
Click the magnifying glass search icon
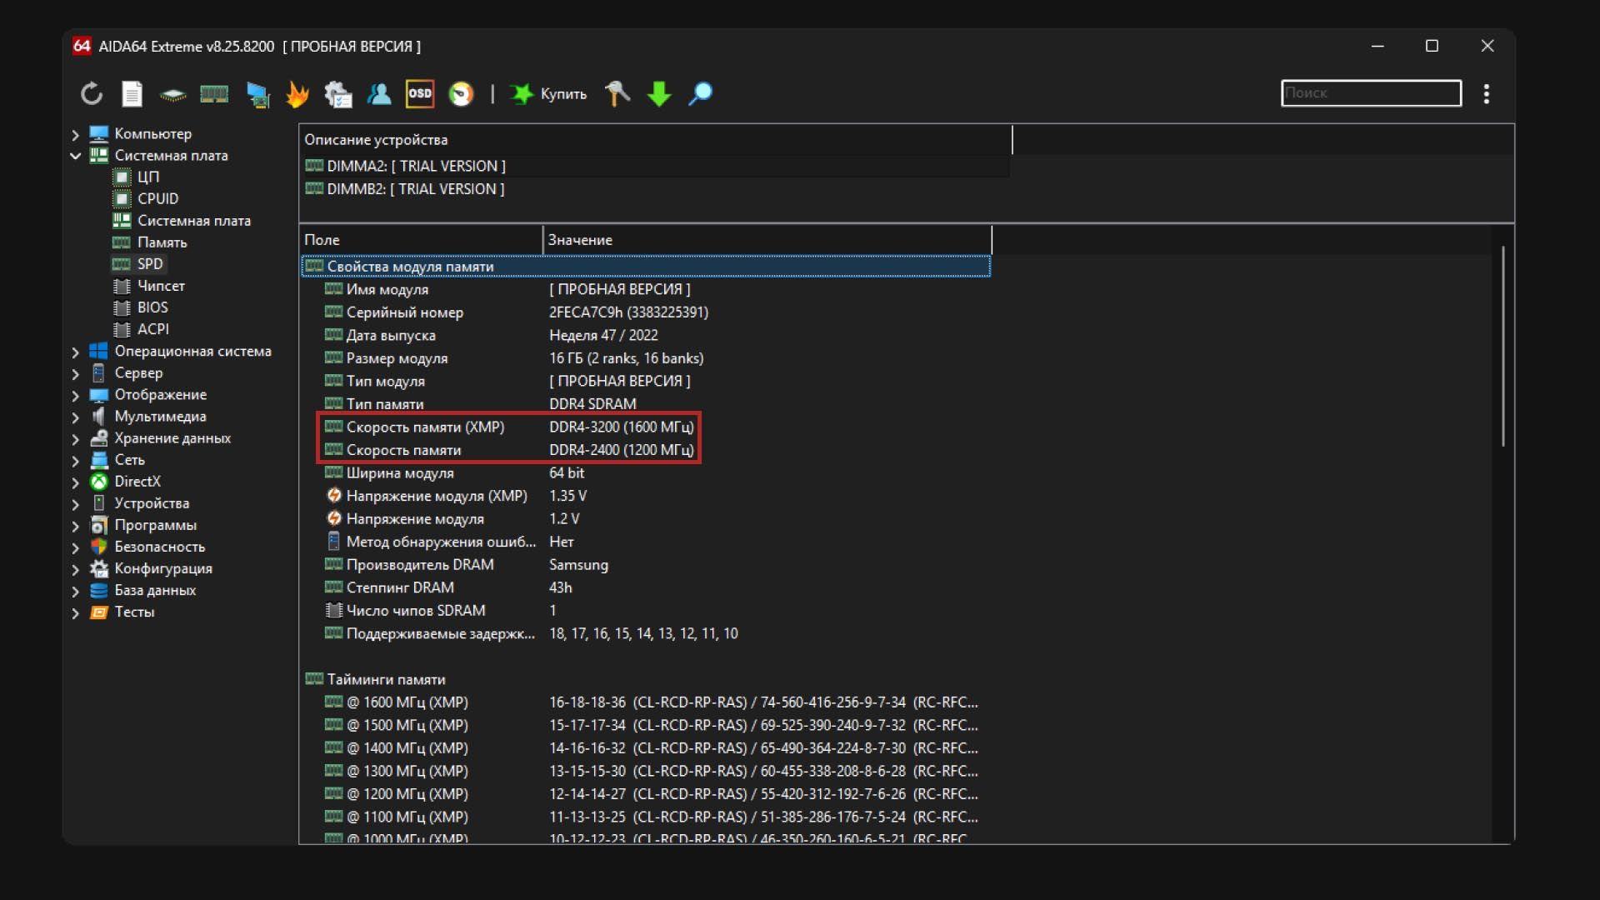click(x=700, y=93)
